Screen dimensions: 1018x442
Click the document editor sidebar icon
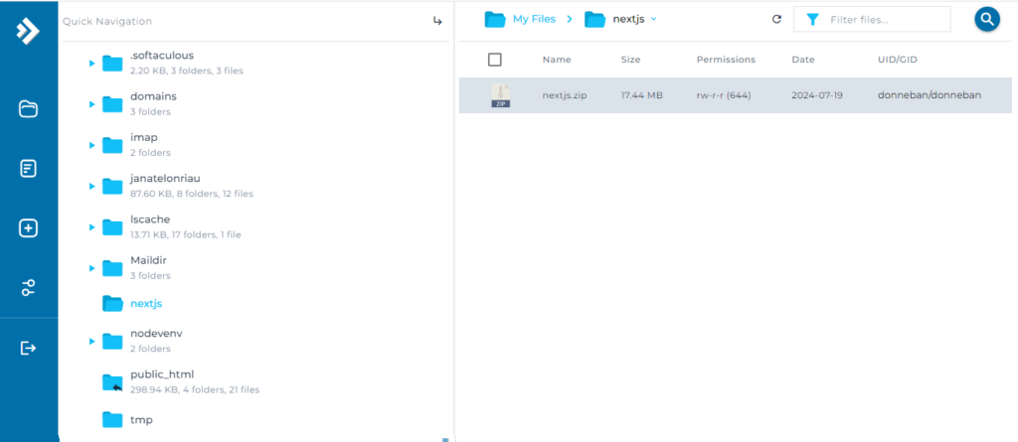click(28, 169)
